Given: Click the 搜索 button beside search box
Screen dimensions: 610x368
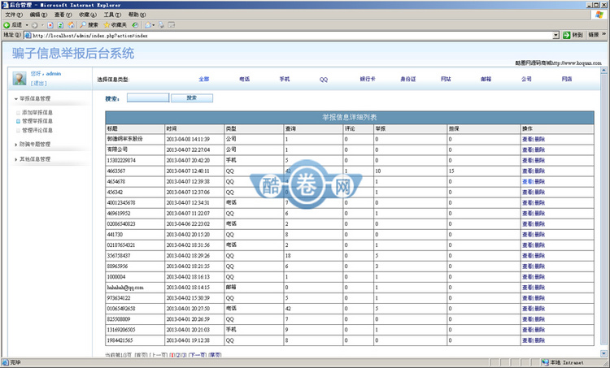Looking at the screenshot, I should tap(191, 97).
